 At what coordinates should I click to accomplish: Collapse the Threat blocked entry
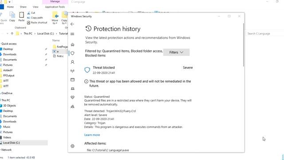tap(138, 70)
